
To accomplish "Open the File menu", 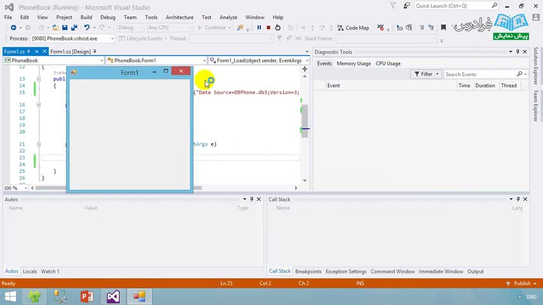I will pos(8,17).
